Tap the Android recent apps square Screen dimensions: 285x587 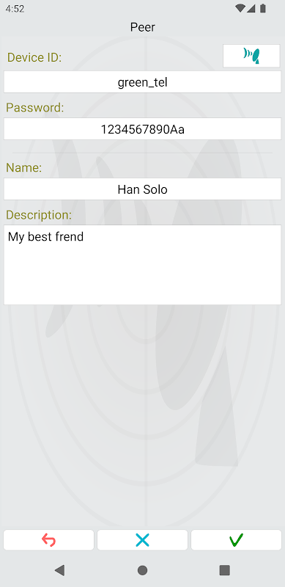(x=224, y=570)
